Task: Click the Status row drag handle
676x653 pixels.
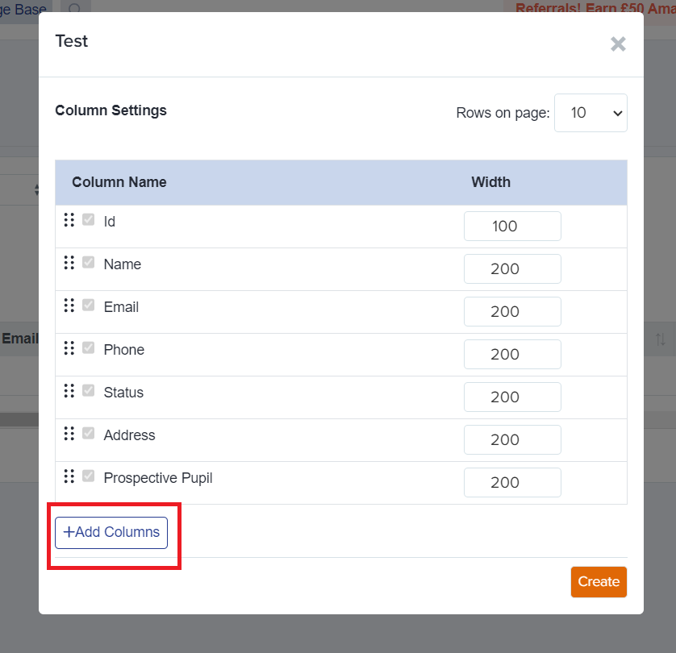Action: tap(69, 390)
